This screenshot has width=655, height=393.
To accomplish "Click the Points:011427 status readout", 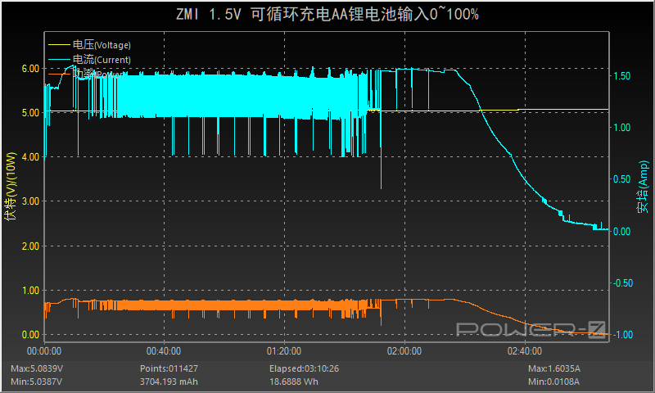I will [x=169, y=368].
